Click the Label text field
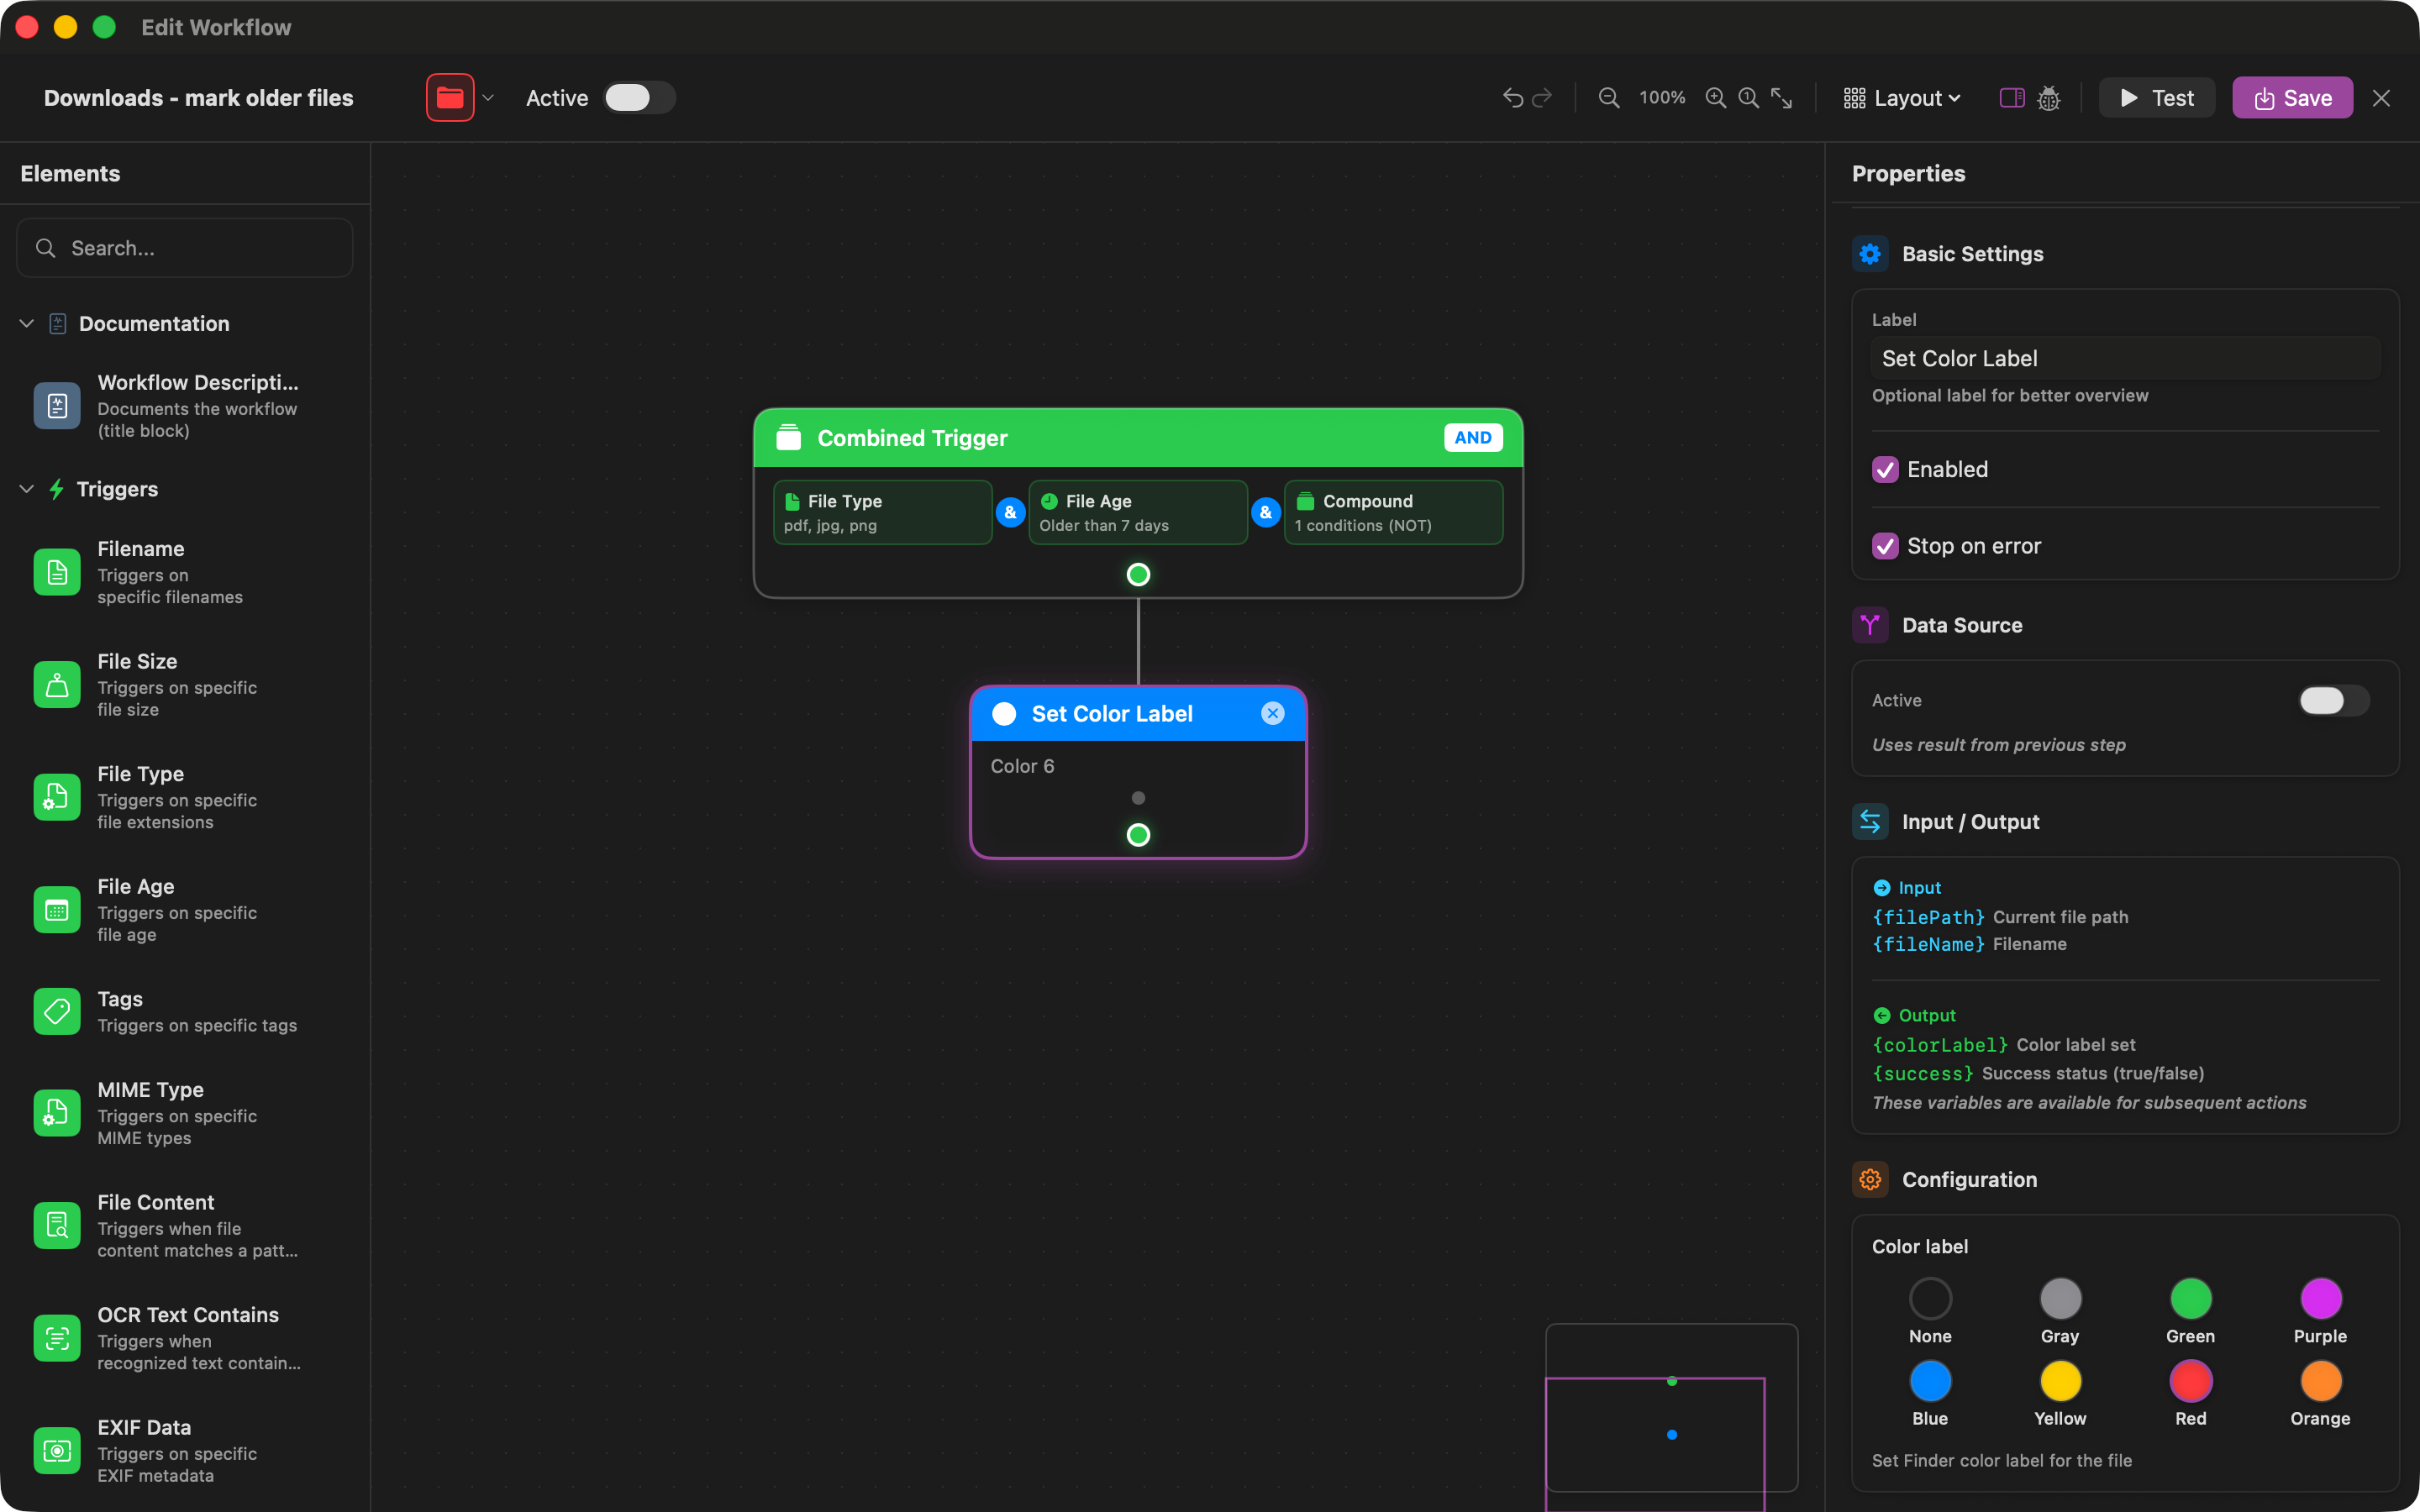Viewport: 2420px width, 1512px height. tap(2125, 358)
